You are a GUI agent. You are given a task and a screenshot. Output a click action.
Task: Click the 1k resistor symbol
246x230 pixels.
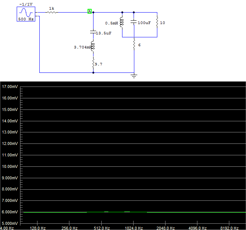[x=52, y=12]
